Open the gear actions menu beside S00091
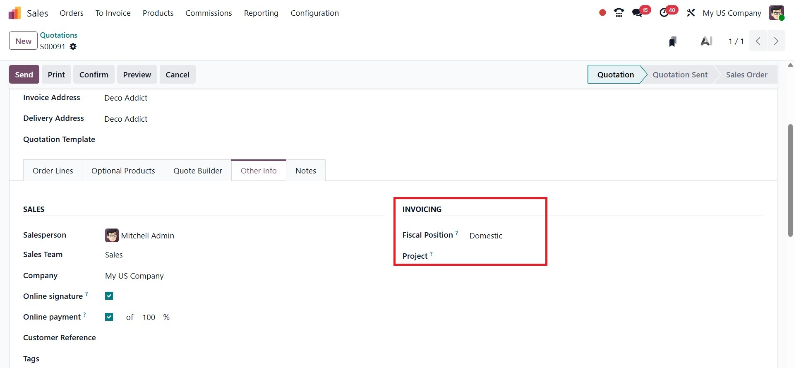 point(73,47)
